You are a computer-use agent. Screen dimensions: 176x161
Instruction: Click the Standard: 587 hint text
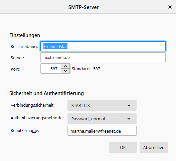[86, 69]
